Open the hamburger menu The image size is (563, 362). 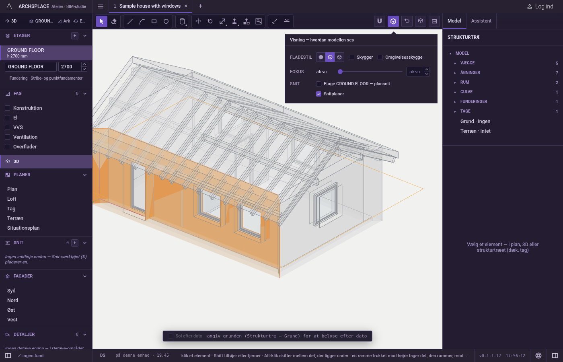pos(101,6)
